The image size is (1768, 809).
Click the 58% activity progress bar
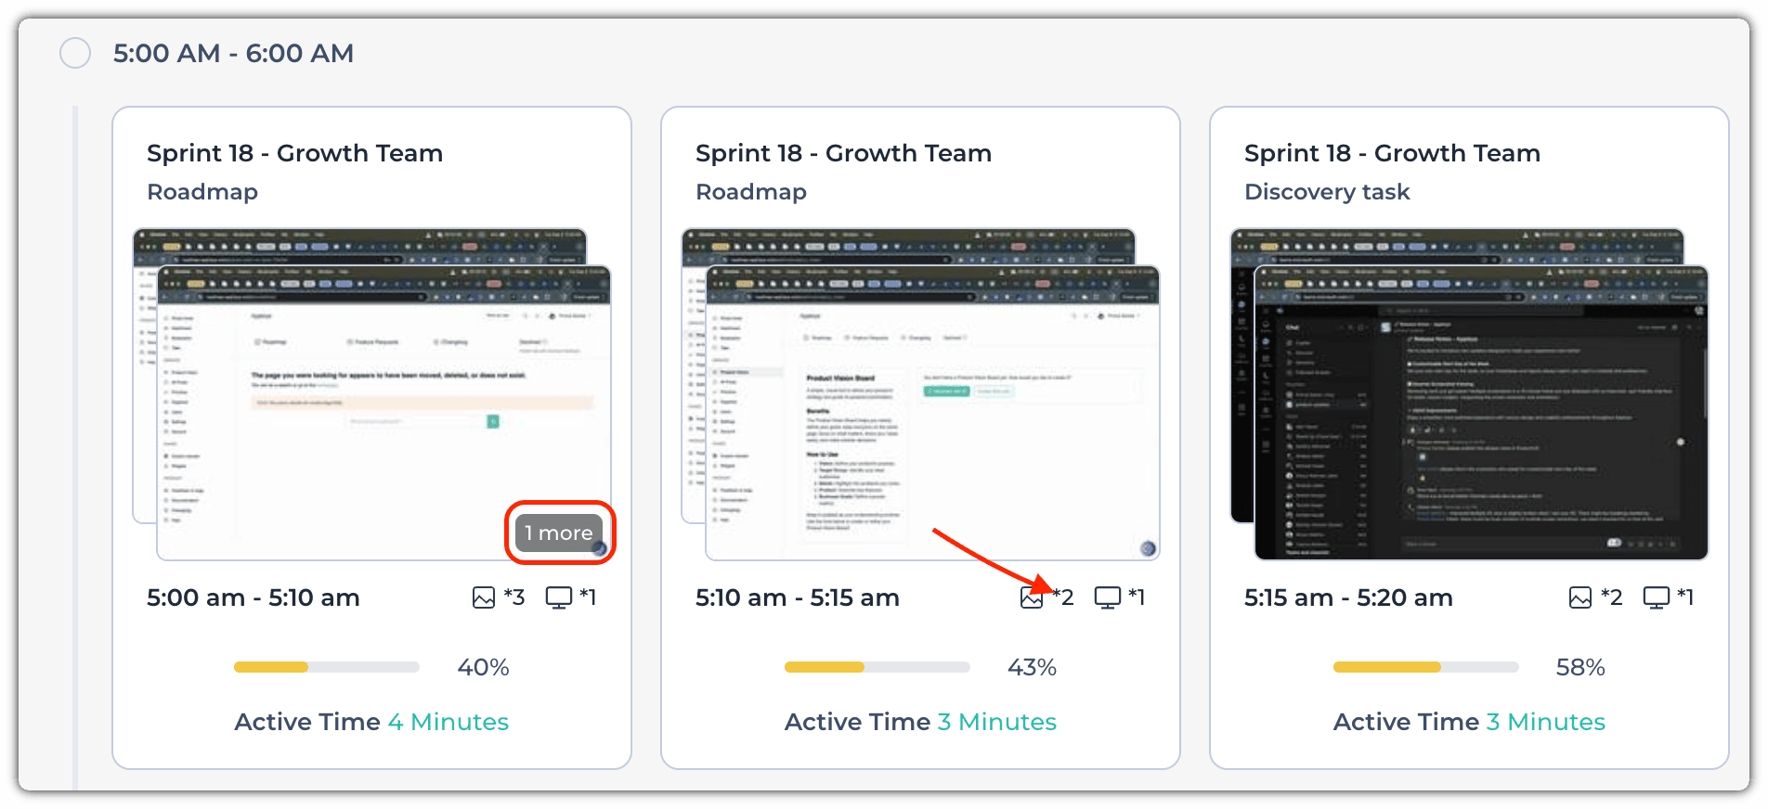1425,667
